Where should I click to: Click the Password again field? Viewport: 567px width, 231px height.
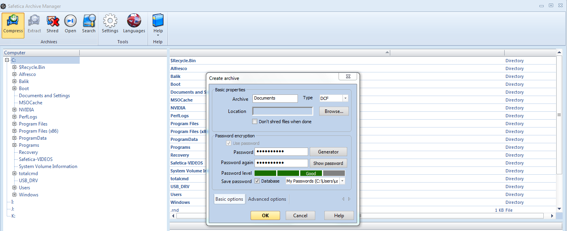(x=281, y=163)
